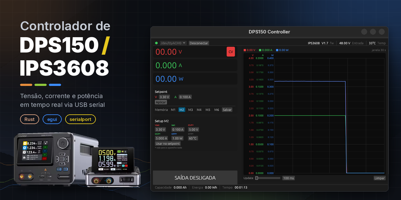
Task: Edit the OPP+ 1.00 W value
Action: pos(177,138)
